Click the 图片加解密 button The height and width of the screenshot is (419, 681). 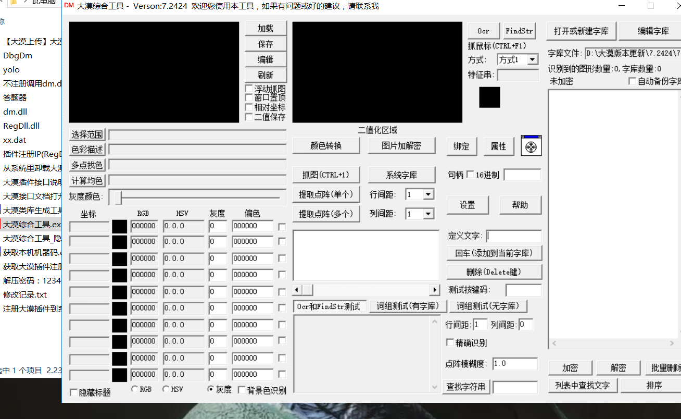pos(401,146)
